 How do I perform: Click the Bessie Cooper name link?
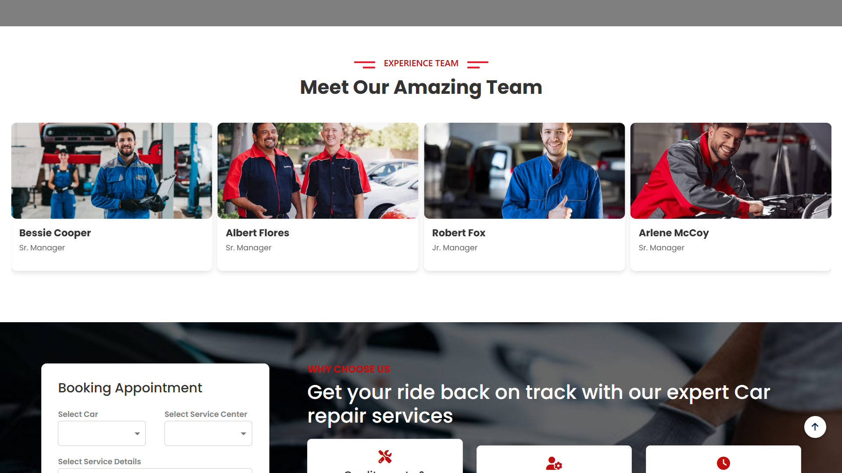click(x=55, y=233)
